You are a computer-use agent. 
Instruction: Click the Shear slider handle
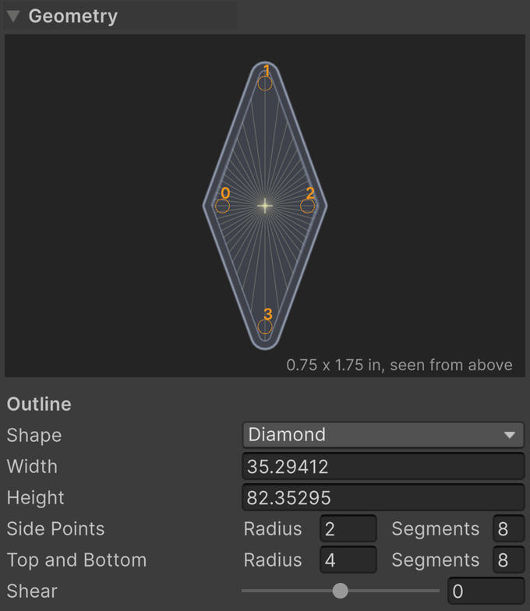[x=340, y=591]
